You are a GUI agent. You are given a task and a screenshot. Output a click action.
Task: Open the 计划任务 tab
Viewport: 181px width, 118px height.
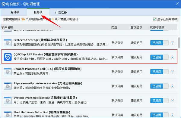(x=61, y=12)
